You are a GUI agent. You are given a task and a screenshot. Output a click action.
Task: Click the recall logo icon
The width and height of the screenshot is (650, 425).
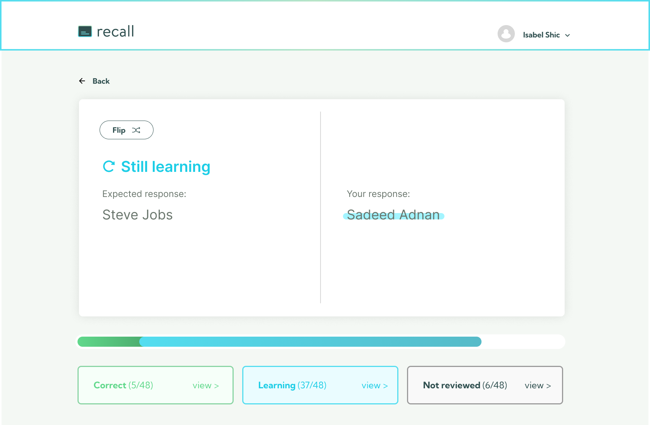tap(85, 31)
